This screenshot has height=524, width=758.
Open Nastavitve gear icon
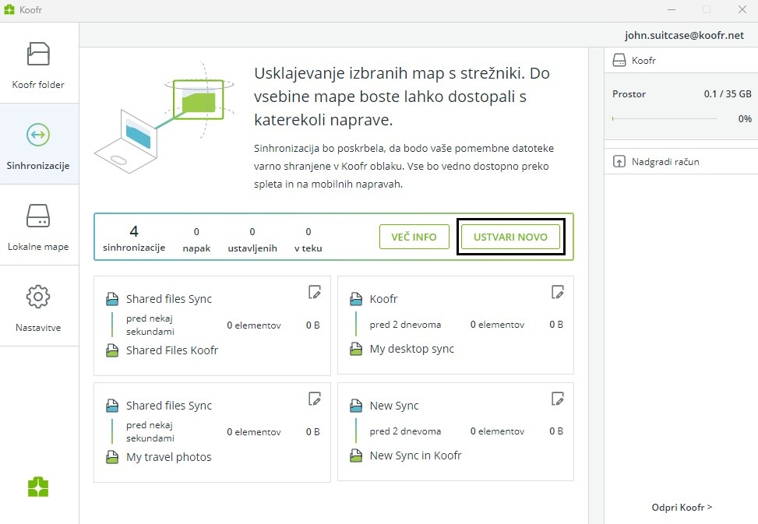pyautogui.click(x=38, y=297)
